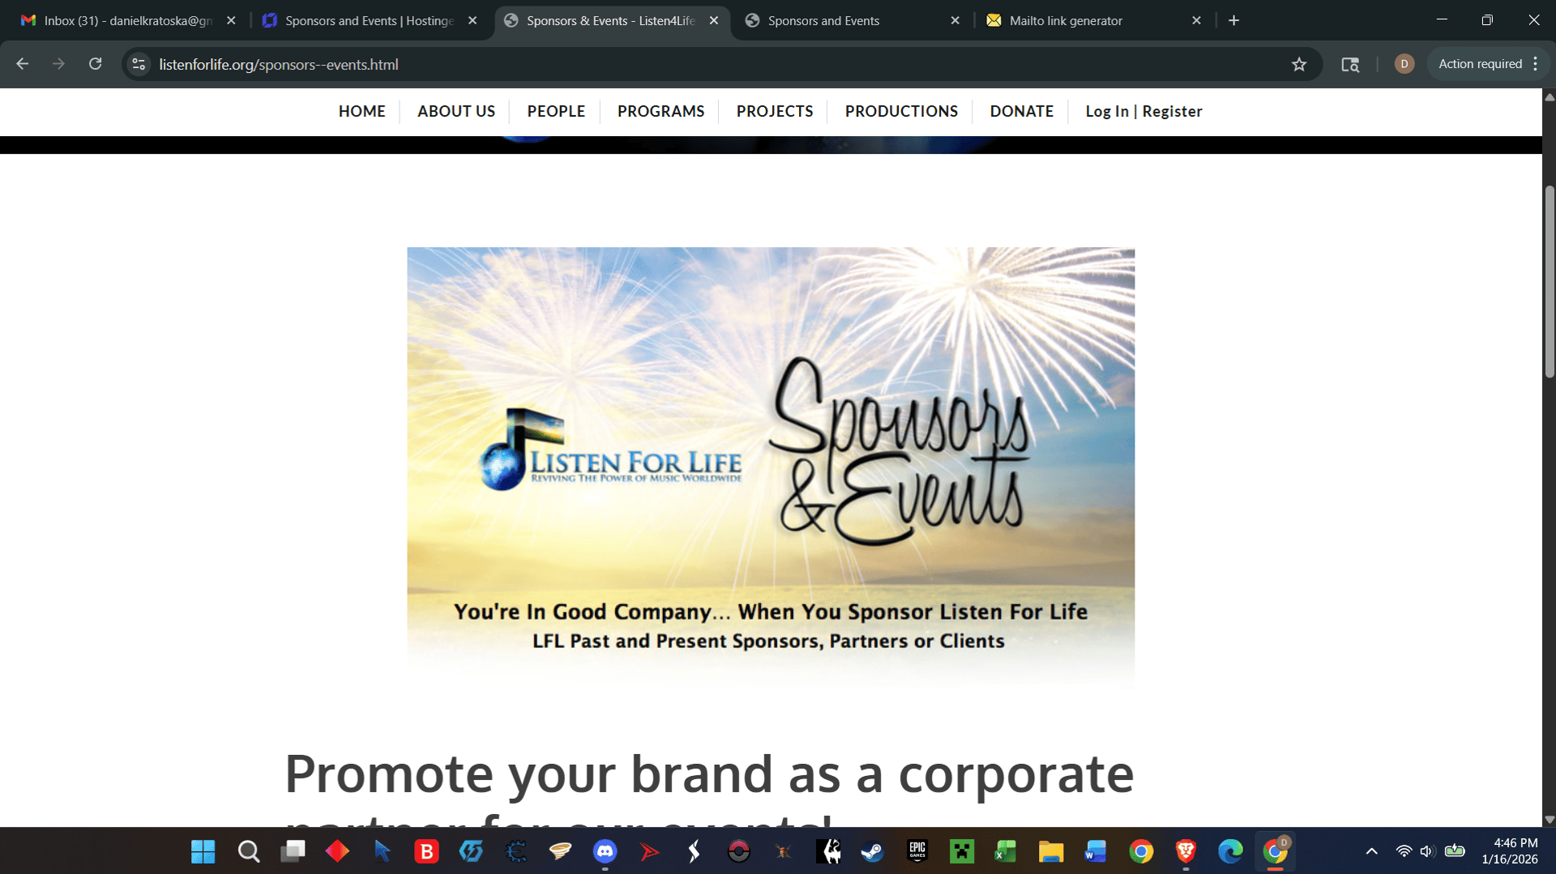Open the PROGRAMS menu item
Image resolution: width=1556 pixels, height=874 pixels.
pos(660,111)
